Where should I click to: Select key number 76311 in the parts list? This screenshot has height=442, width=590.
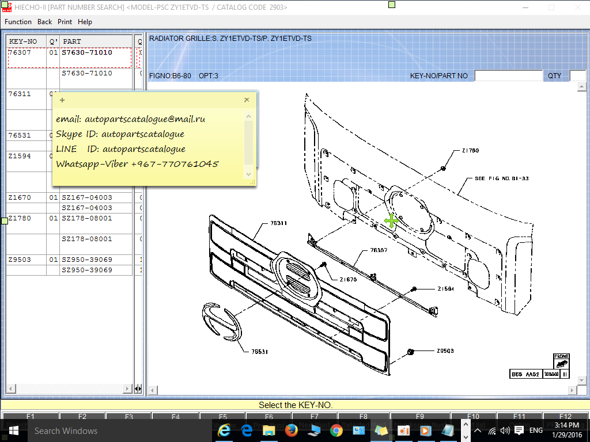click(20, 94)
